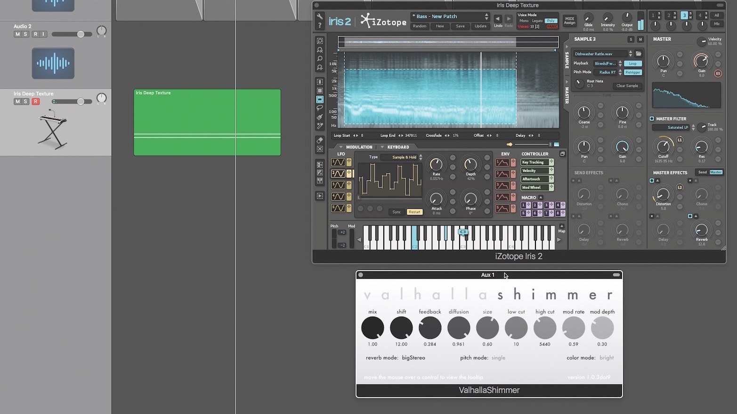This screenshot has height=414, width=737.
Task: Open the Playback mode Bkwds/Fw dropdown
Action: (607, 64)
